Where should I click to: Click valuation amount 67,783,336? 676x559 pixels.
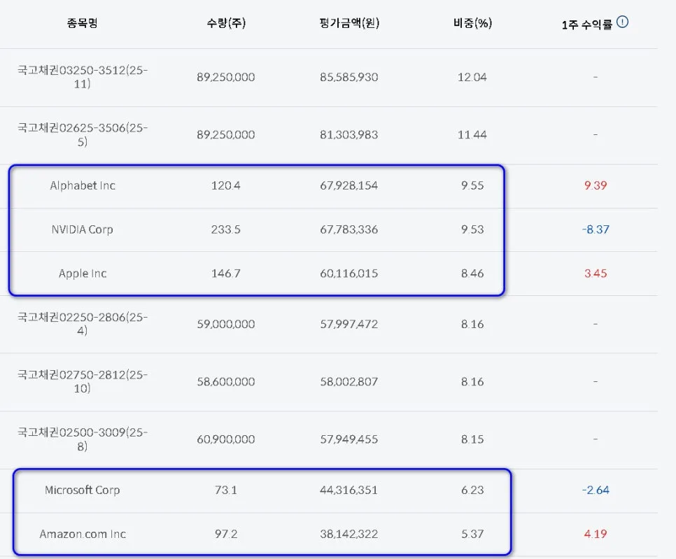349,229
